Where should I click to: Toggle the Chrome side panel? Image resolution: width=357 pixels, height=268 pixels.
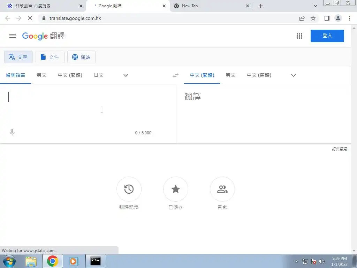pyautogui.click(x=327, y=18)
